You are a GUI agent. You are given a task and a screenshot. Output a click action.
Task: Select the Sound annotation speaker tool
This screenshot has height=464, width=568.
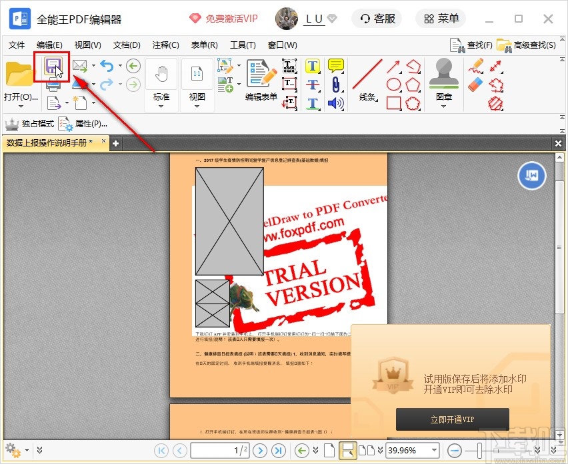(335, 103)
